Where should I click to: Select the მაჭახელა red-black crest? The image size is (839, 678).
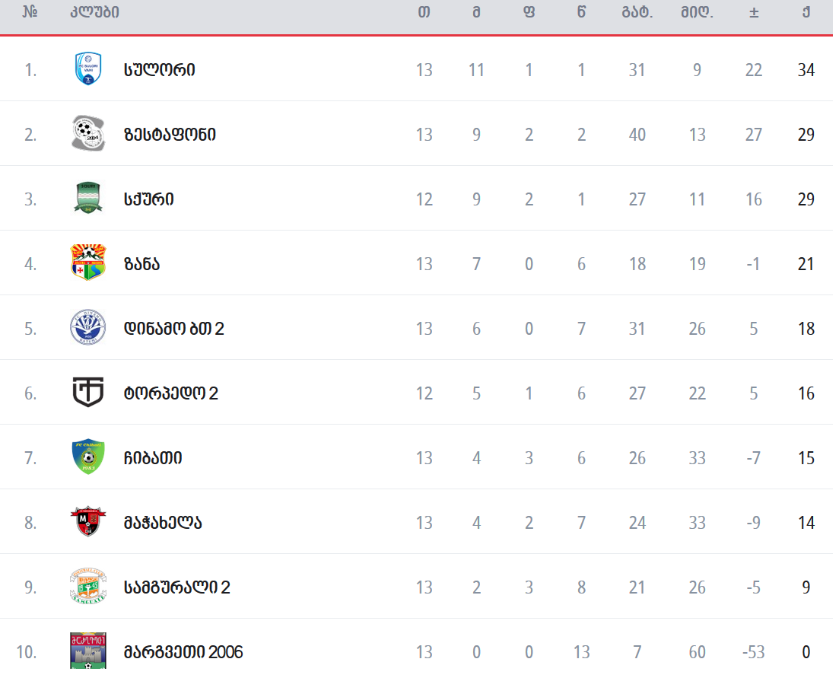[88, 522]
